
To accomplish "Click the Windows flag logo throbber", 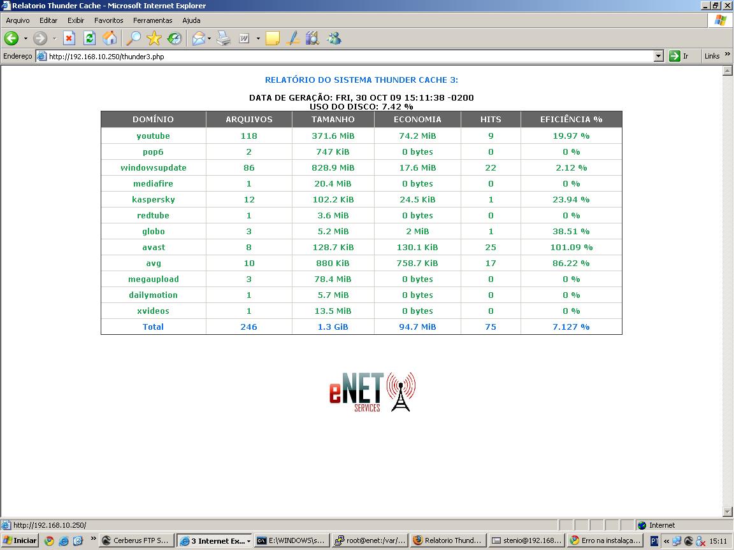I will click(721, 20).
